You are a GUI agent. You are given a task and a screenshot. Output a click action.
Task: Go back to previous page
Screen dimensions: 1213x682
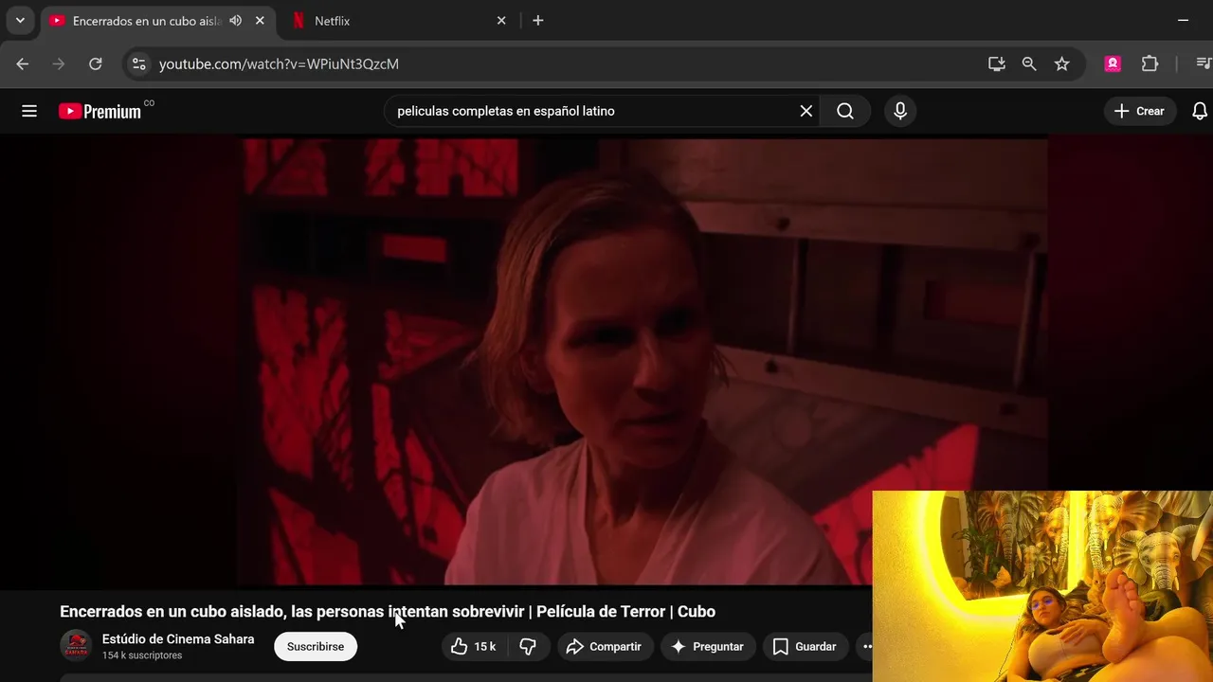(23, 64)
